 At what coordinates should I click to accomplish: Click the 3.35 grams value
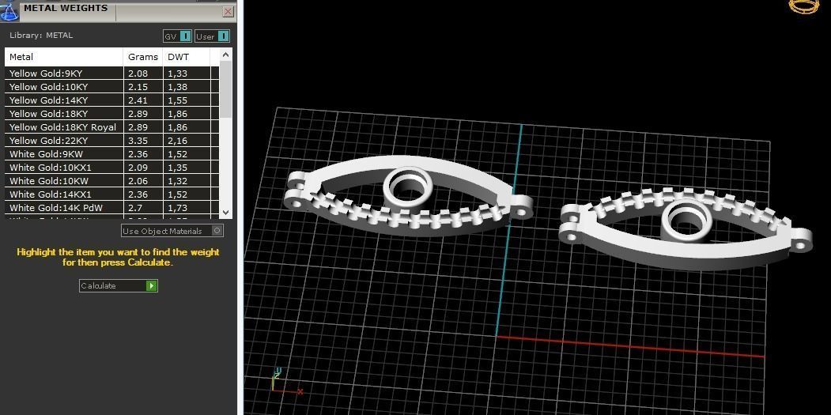(x=138, y=141)
